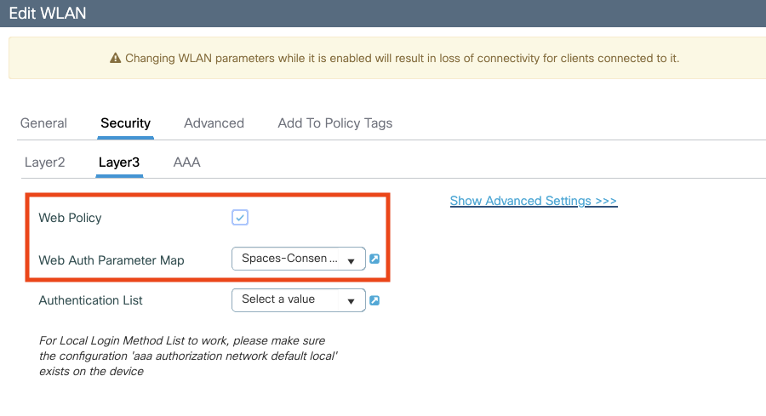Click the Web Auth Parameter Map label

[111, 259]
